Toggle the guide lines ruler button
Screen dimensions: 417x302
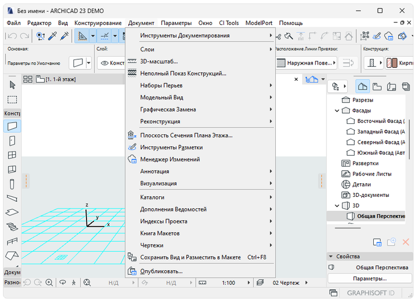click(x=82, y=35)
